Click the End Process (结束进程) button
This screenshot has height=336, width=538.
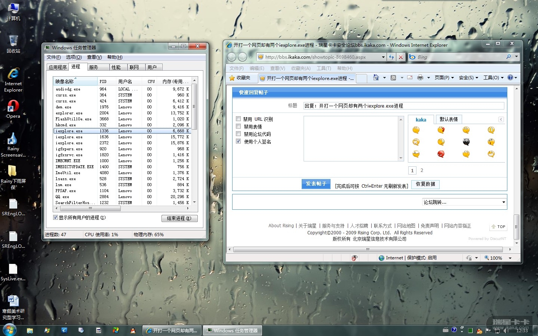tap(179, 218)
